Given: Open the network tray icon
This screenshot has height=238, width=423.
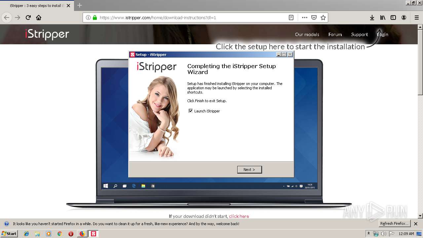Looking at the screenshot, I should (x=376, y=234).
